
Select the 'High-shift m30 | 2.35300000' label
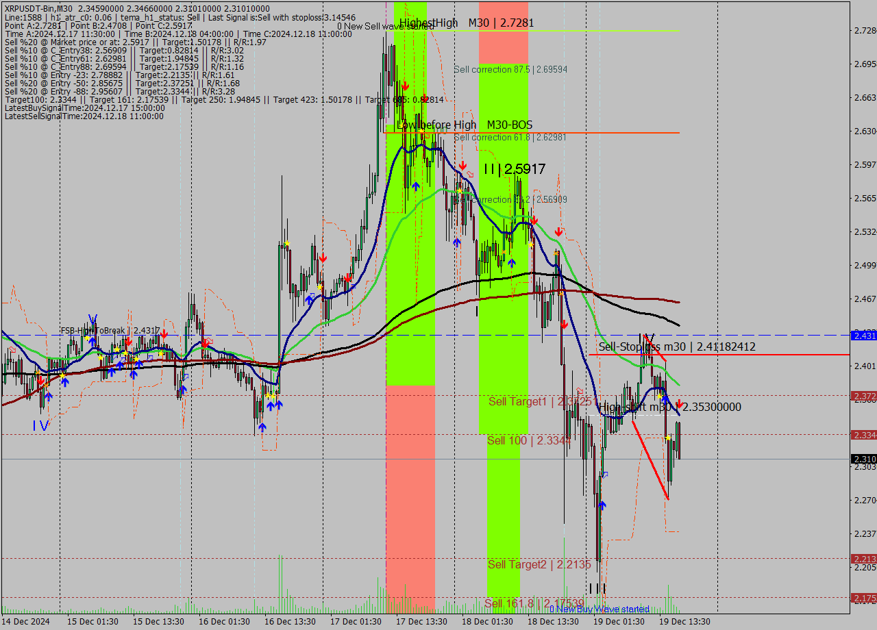pos(670,407)
